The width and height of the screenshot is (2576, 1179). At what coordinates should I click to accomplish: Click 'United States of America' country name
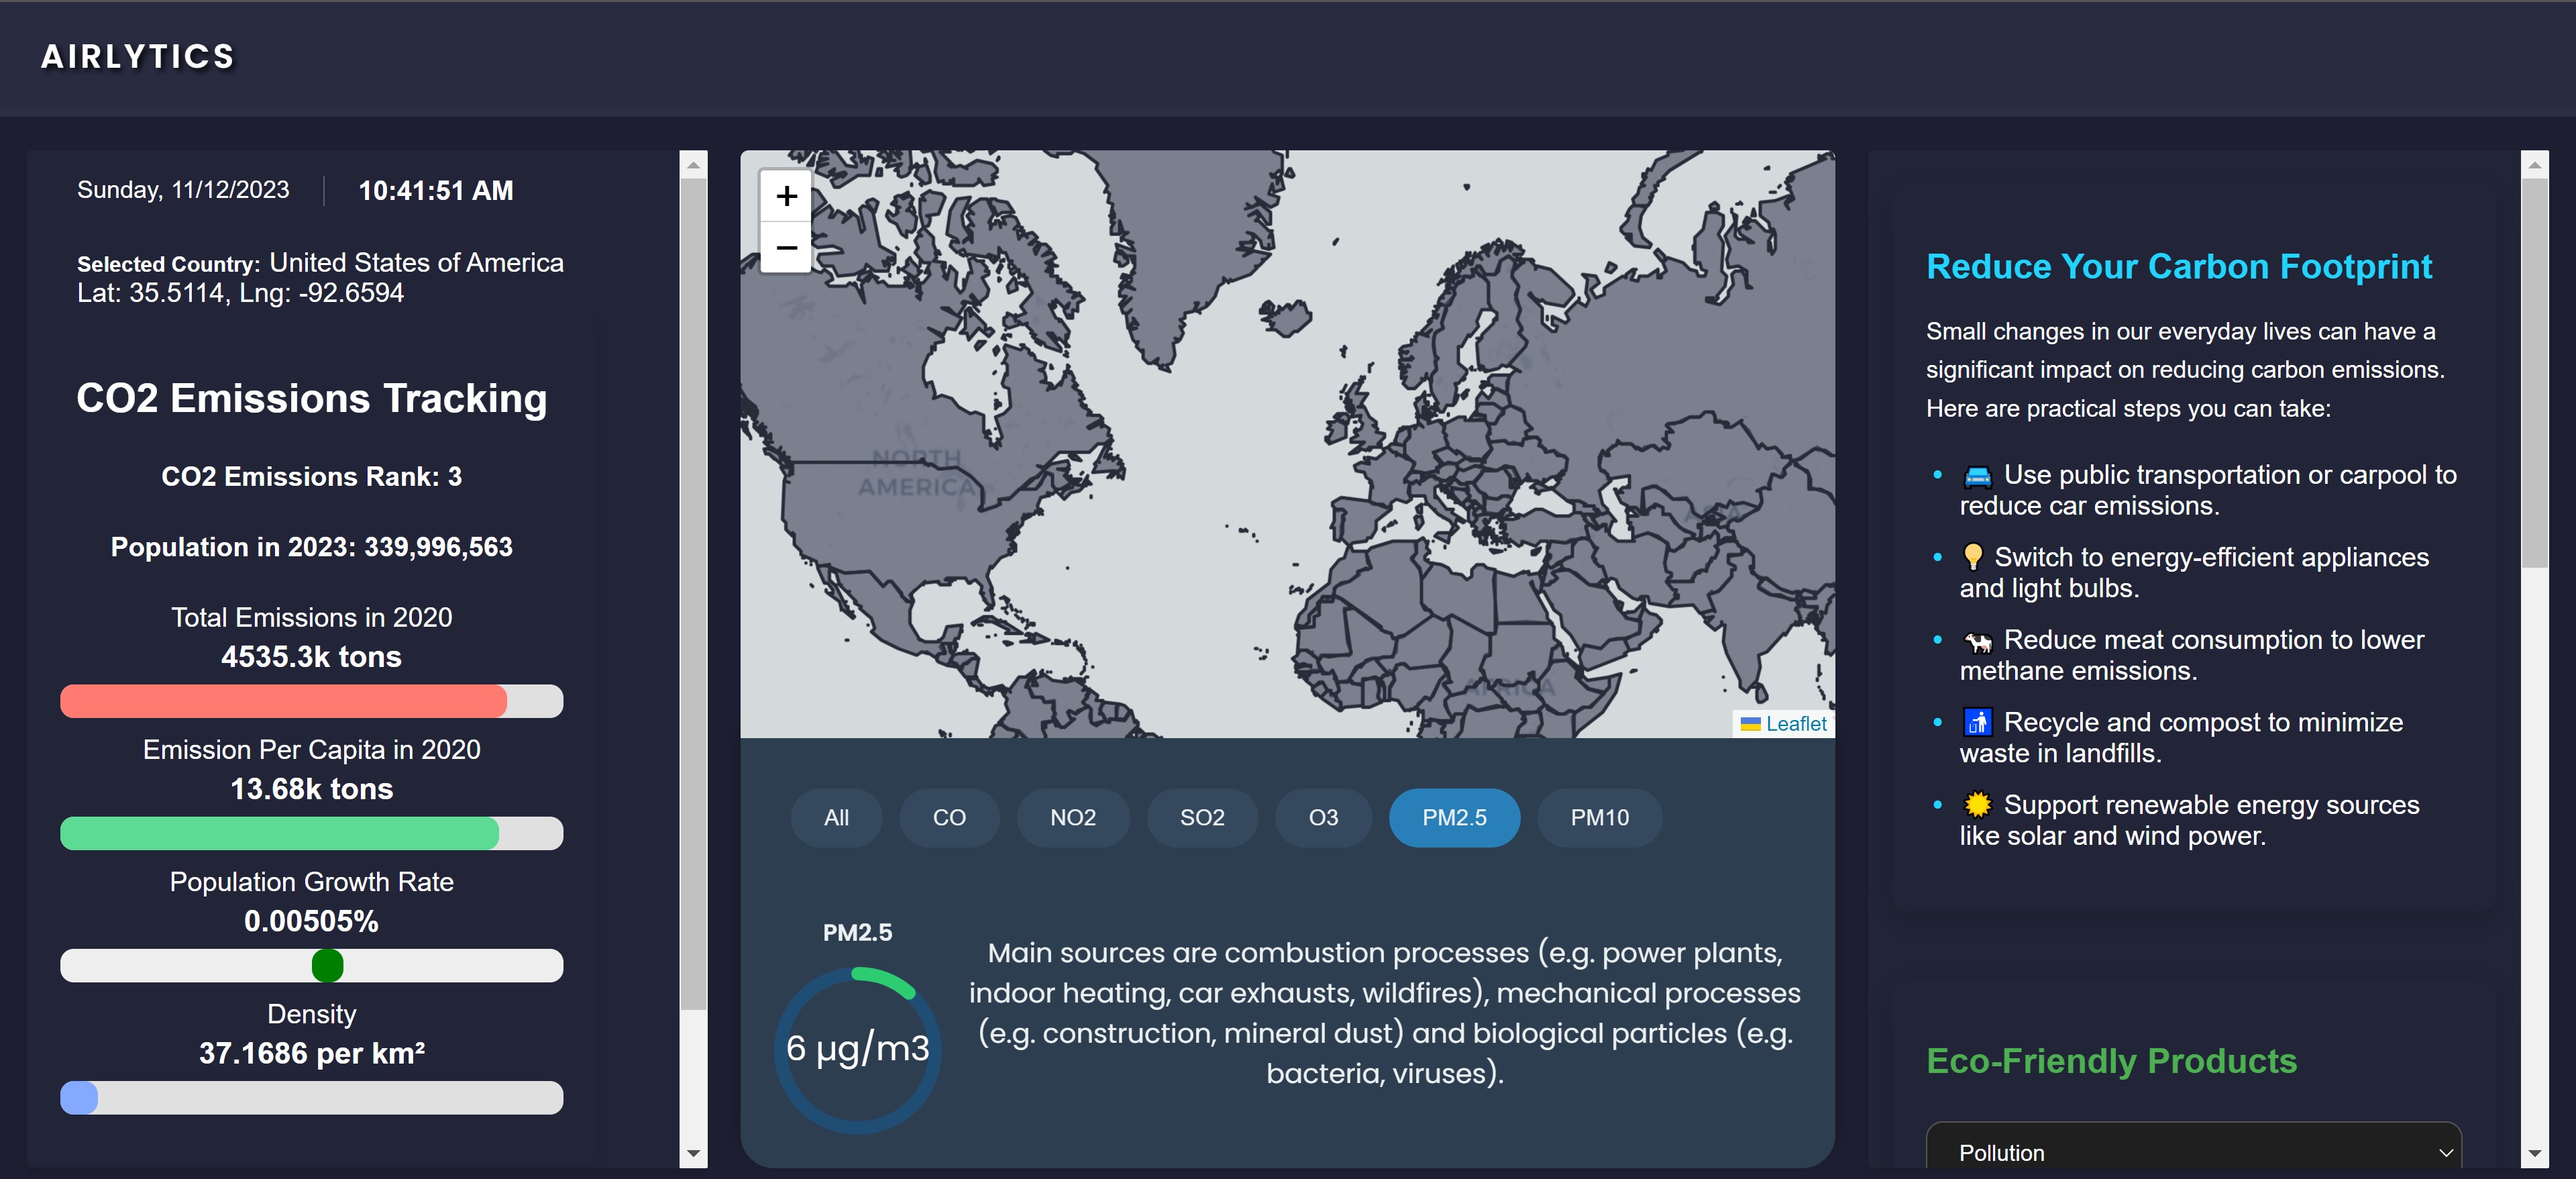[416, 263]
